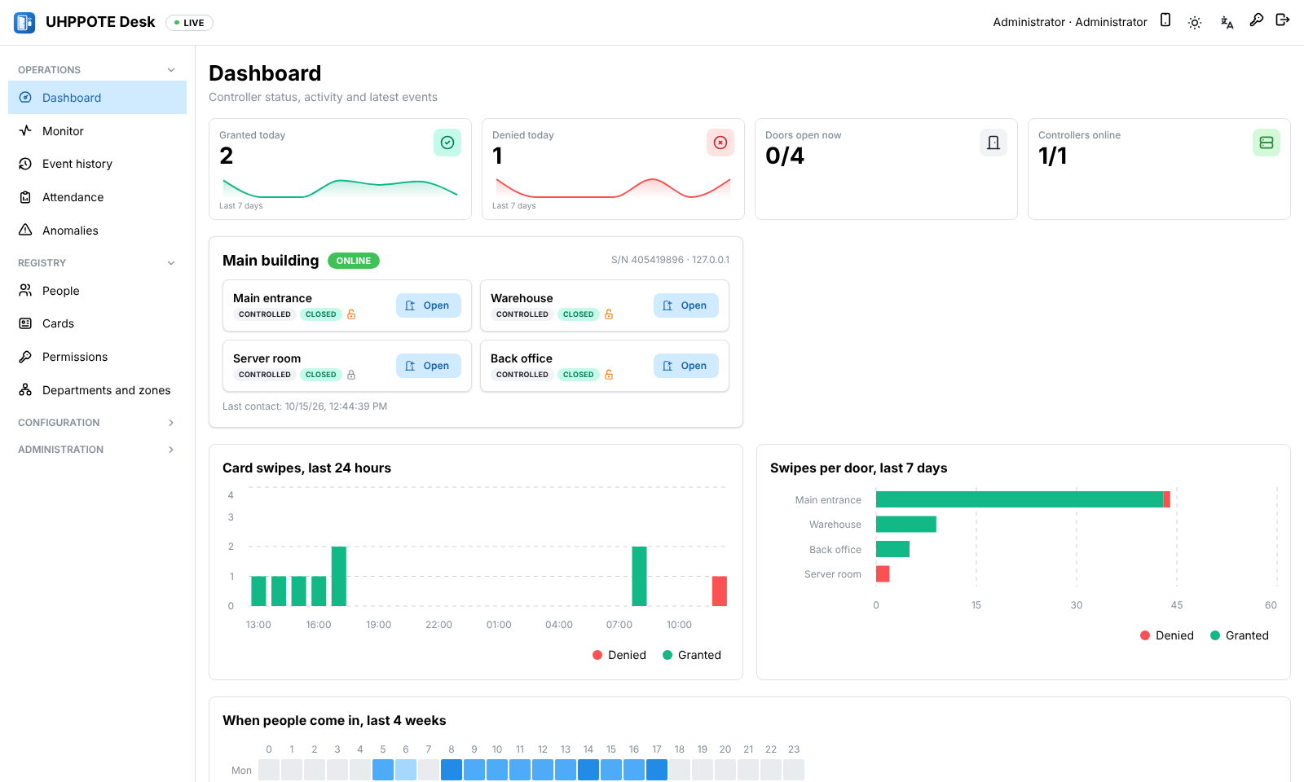Open the Server room door
The image size is (1304, 782).
(429, 366)
